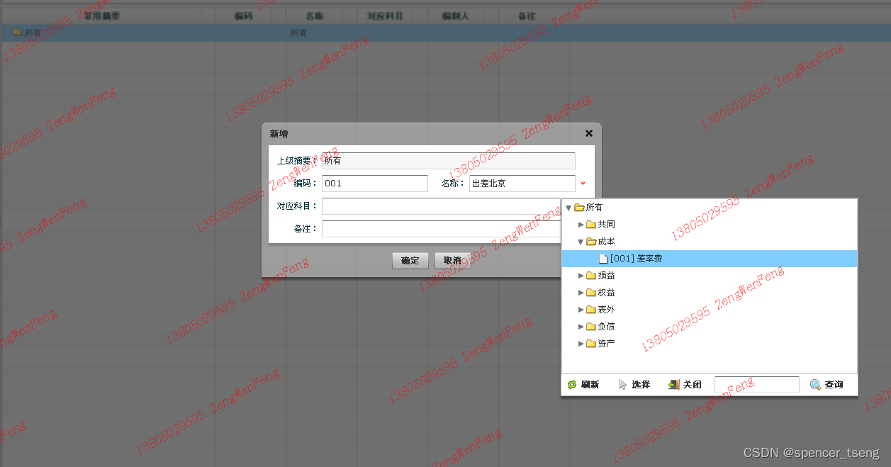
Task: Click the 备注 input field
Action: [x=442, y=229]
